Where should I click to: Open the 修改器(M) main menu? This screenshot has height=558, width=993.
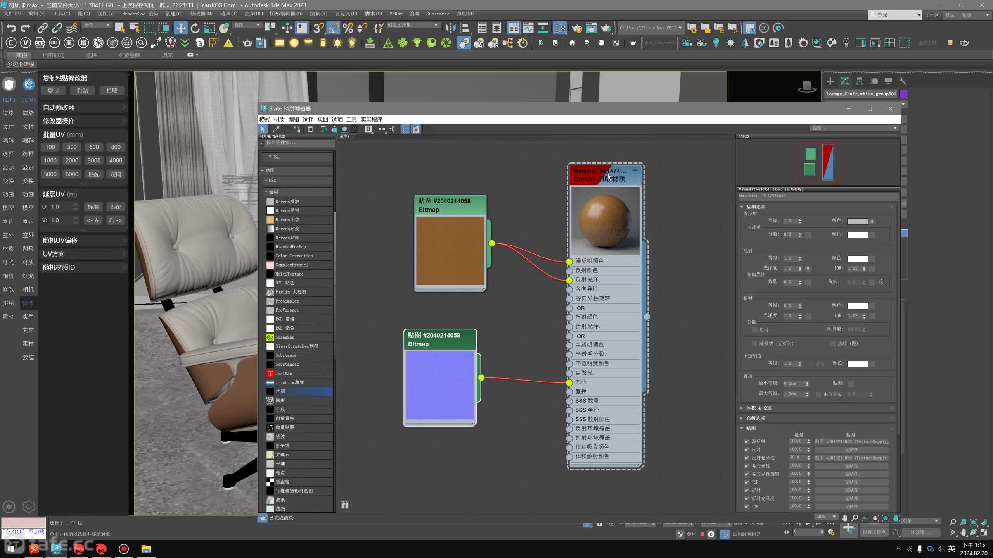click(x=201, y=14)
